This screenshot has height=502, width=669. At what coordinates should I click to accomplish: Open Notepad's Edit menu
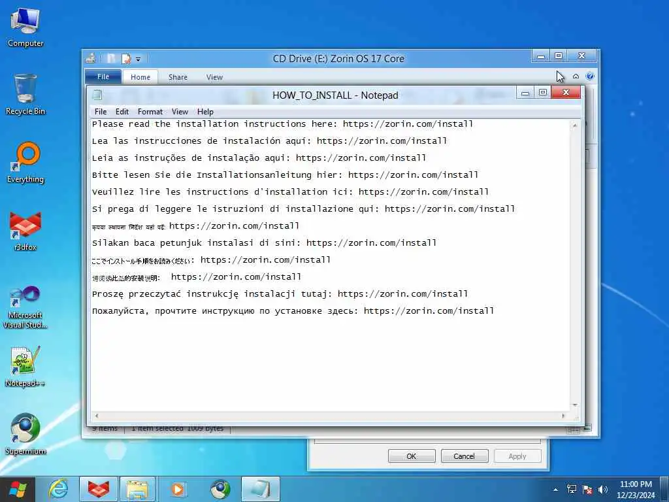pos(122,111)
